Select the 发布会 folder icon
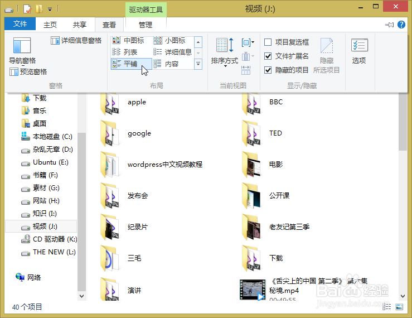This screenshot has height=318, width=412. pos(110,196)
